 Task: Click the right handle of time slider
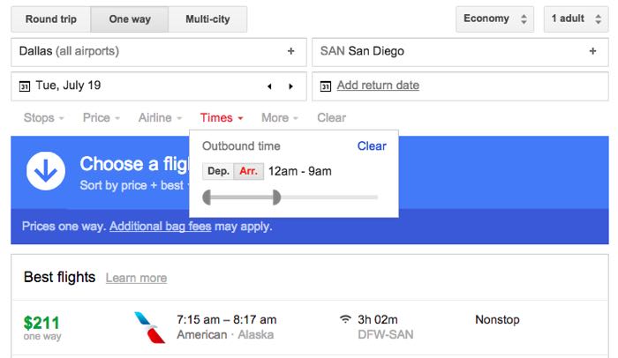[x=276, y=198]
